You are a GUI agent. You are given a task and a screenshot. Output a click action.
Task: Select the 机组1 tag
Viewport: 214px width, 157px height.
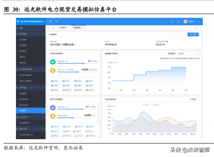tap(55, 81)
